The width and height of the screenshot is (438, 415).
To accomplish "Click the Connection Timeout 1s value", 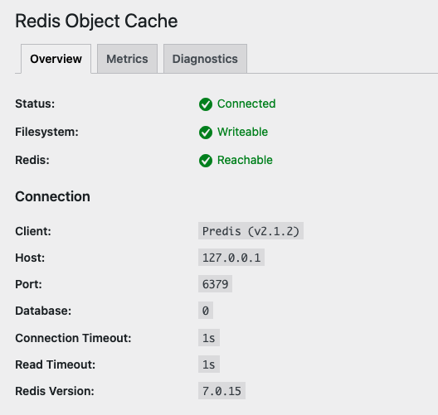I will (209, 338).
